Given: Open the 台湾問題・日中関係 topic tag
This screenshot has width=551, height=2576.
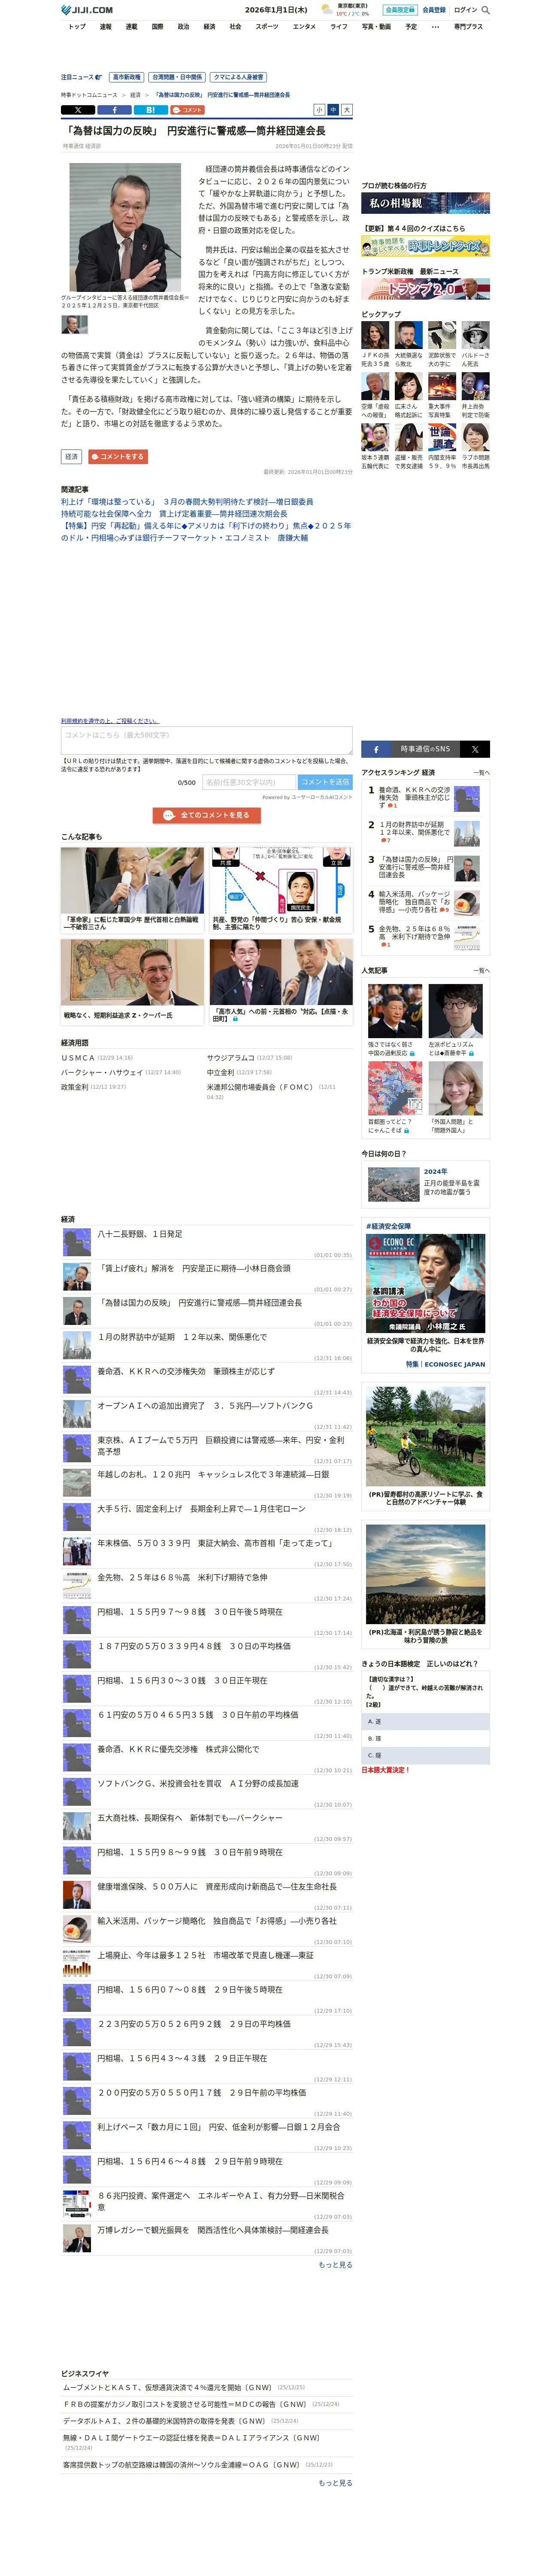Looking at the screenshot, I should click(177, 77).
